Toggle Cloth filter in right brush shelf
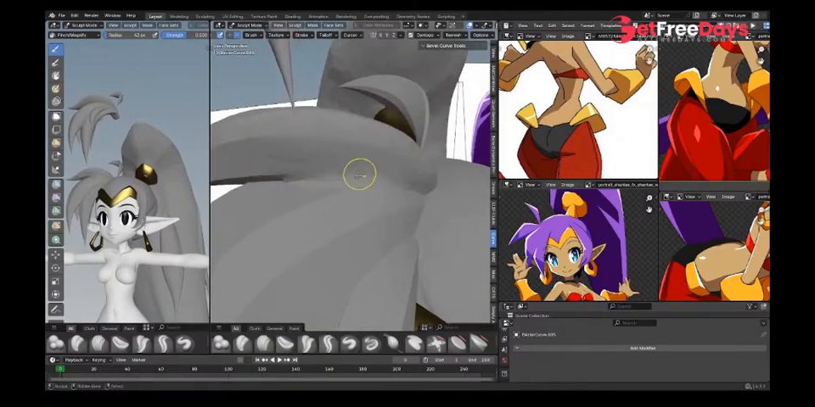815x407 pixels. 255,328
